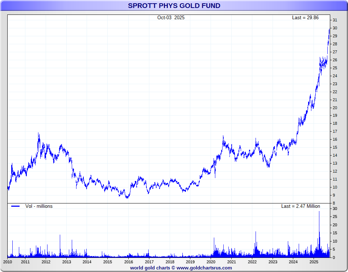
Task: Click the latest price point near 30
Action: (x=329, y=29)
